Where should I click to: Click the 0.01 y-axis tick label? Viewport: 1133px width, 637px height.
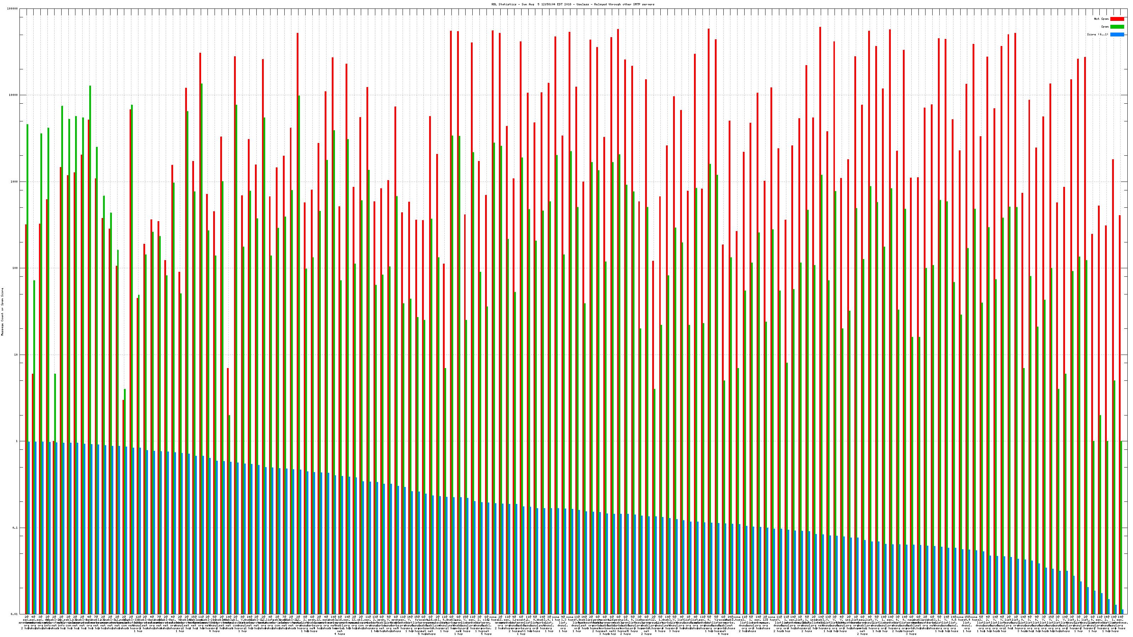(15, 614)
